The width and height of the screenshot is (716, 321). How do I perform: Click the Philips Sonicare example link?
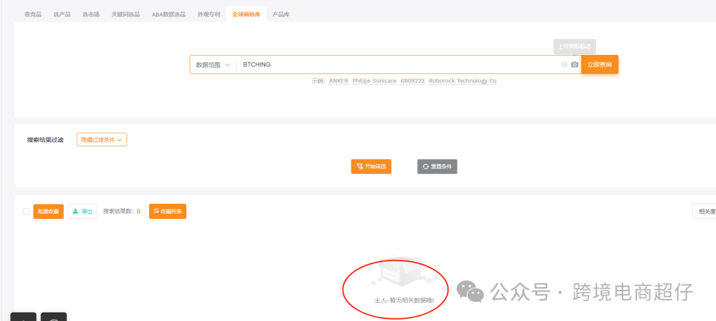375,81
